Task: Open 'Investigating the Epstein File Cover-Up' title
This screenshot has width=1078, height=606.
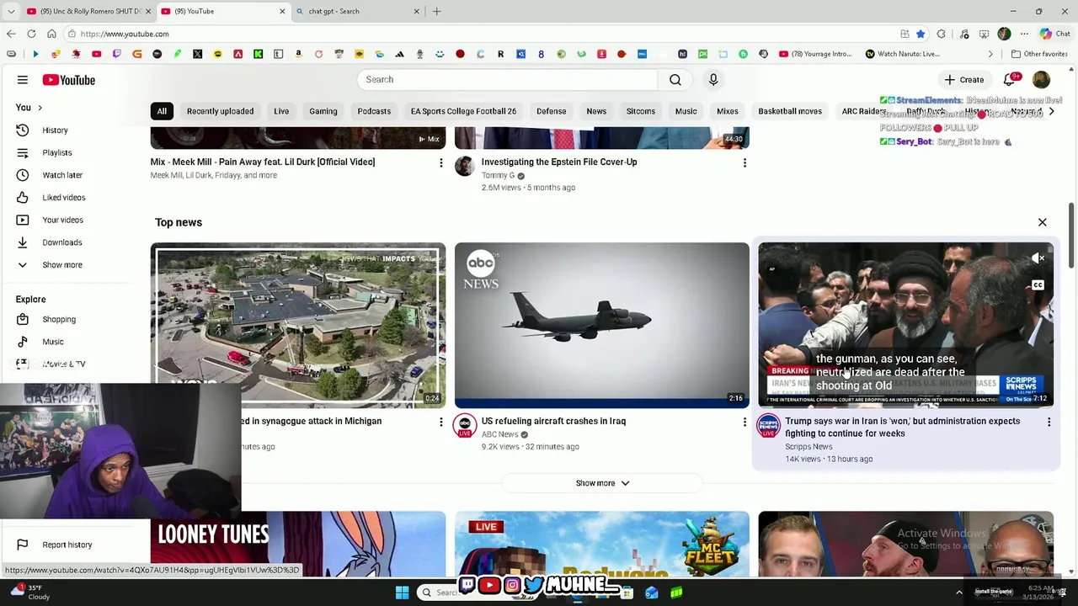Action: coord(559,162)
